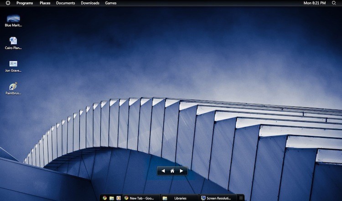Switch to the Libraries window in the taskbar
This screenshot has width=342, height=201.
(x=180, y=198)
